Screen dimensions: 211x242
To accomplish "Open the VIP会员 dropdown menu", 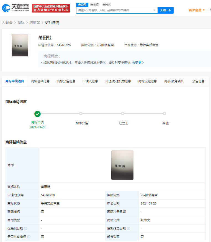I will (x=196, y=10).
